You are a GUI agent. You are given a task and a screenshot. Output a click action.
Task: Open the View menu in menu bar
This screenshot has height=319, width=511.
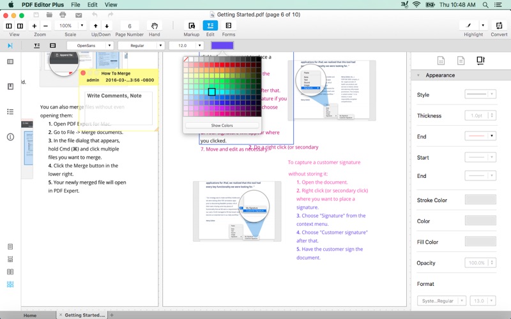click(111, 4)
